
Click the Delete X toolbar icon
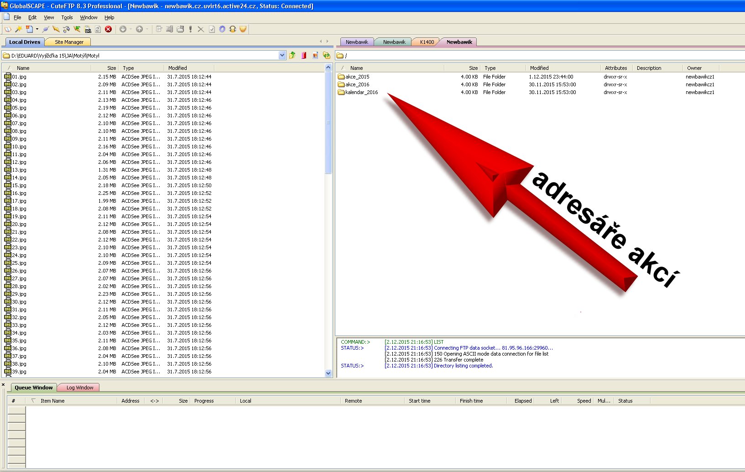201,29
